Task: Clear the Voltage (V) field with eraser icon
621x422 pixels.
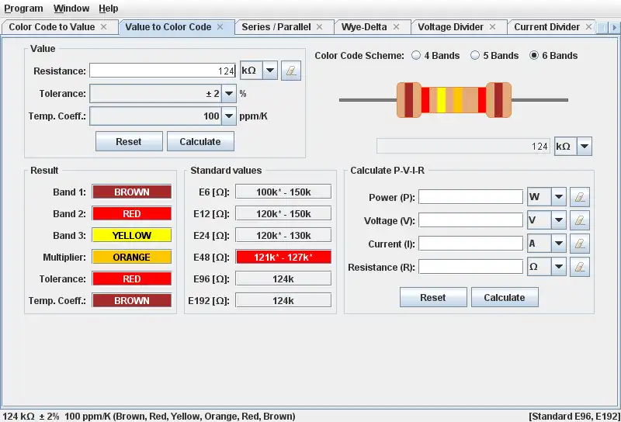Action: [x=580, y=220]
